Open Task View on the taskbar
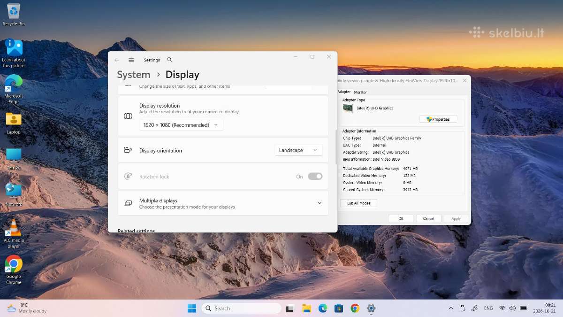The image size is (563, 317). pos(290,309)
